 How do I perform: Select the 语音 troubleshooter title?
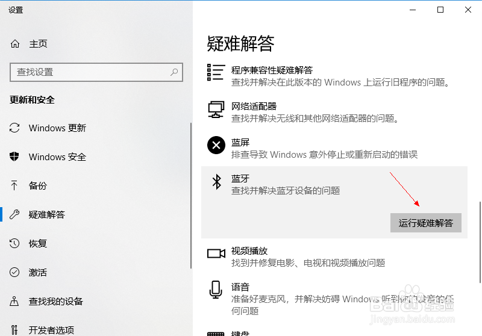240,287
